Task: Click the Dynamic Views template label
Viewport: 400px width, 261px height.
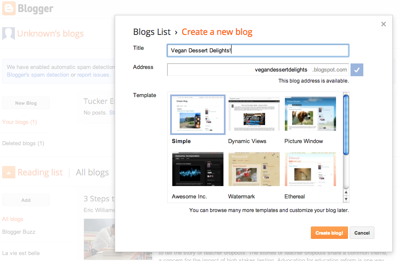Action: click(x=247, y=141)
